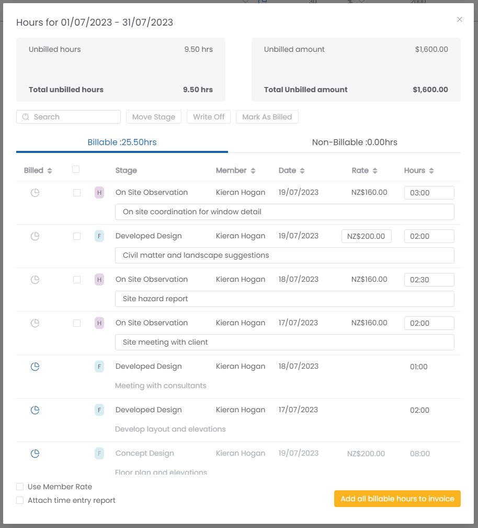Select the Billable 25.50hrs tab
Screen dimensions: 478x528
(122, 142)
